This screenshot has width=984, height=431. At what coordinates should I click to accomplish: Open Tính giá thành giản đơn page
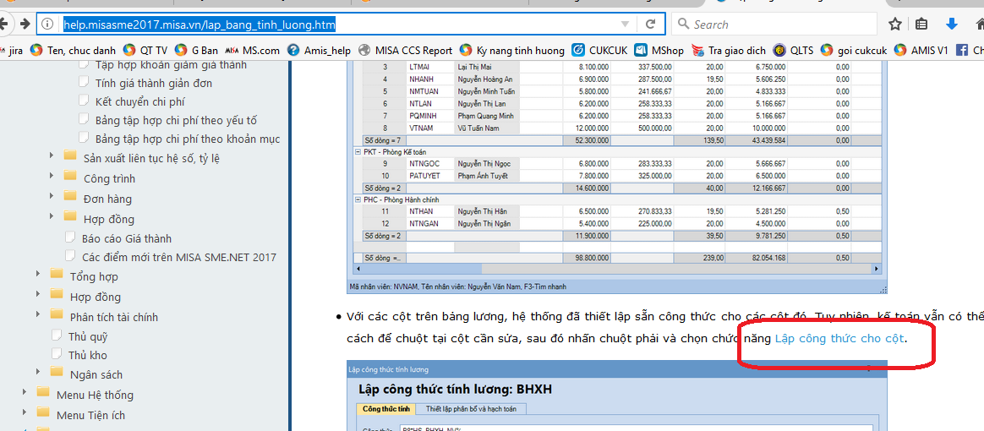click(x=154, y=83)
